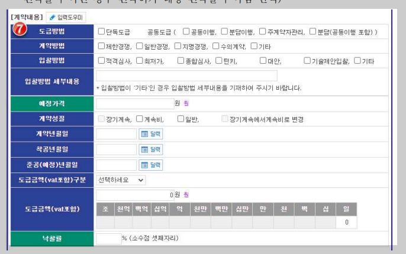Click the 착공년월일 date field
This screenshot has width=406, height=254.
coord(116,149)
